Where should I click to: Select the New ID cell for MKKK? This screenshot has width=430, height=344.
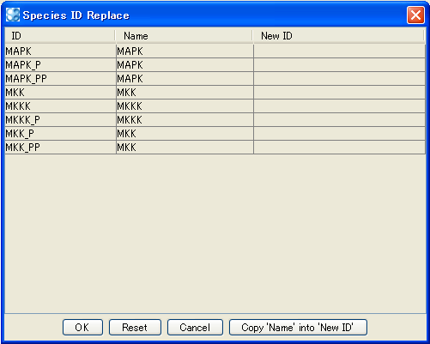(339, 106)
